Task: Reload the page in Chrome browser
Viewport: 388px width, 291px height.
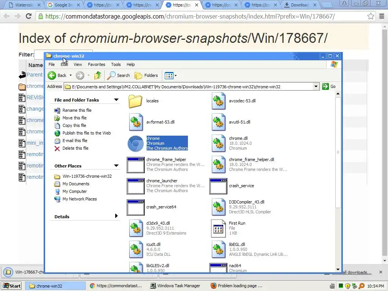Action: pos(28,16)
